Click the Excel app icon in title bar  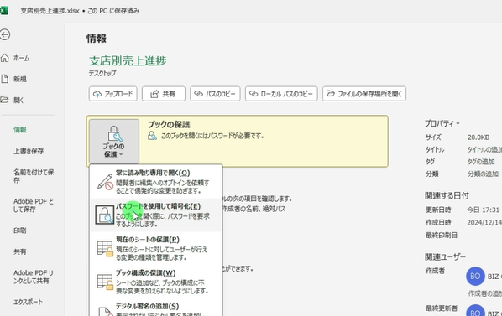(x=3, y=11)
